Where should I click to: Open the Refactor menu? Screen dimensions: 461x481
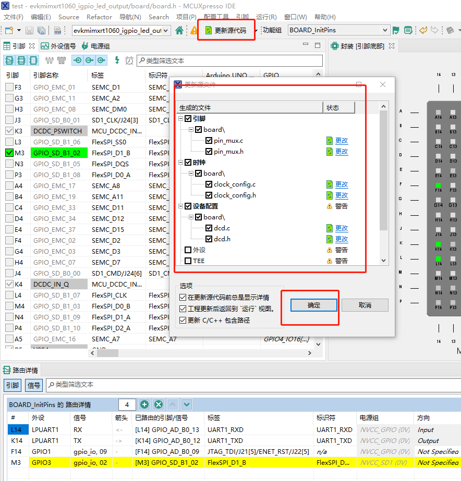click(x=99, y=17)
